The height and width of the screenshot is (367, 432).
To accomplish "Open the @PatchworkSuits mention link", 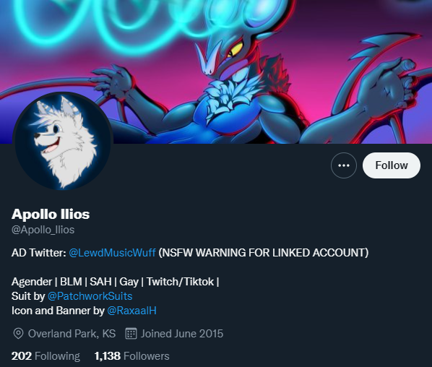I will [x=90, y=296].
